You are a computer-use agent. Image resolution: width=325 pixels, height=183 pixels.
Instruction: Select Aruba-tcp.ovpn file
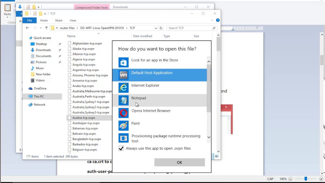click(x=83, y=86)
